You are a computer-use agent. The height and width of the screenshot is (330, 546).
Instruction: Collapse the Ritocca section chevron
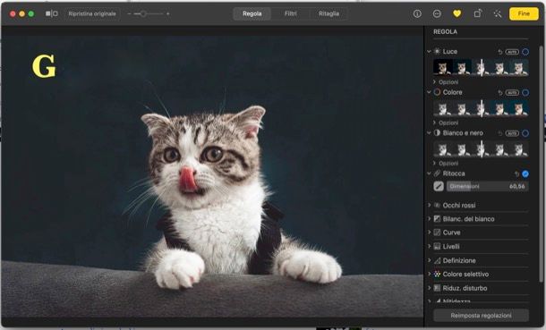[429, 173]
